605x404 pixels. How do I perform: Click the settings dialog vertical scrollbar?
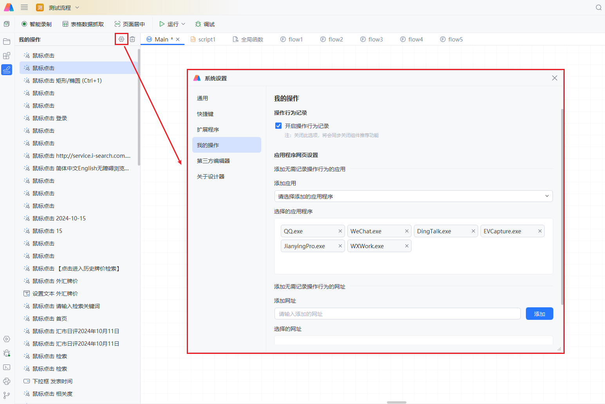point(562,207)
